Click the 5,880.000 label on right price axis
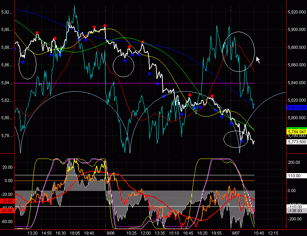This screenshot has width=307, height=236. (x=297, y=47)
